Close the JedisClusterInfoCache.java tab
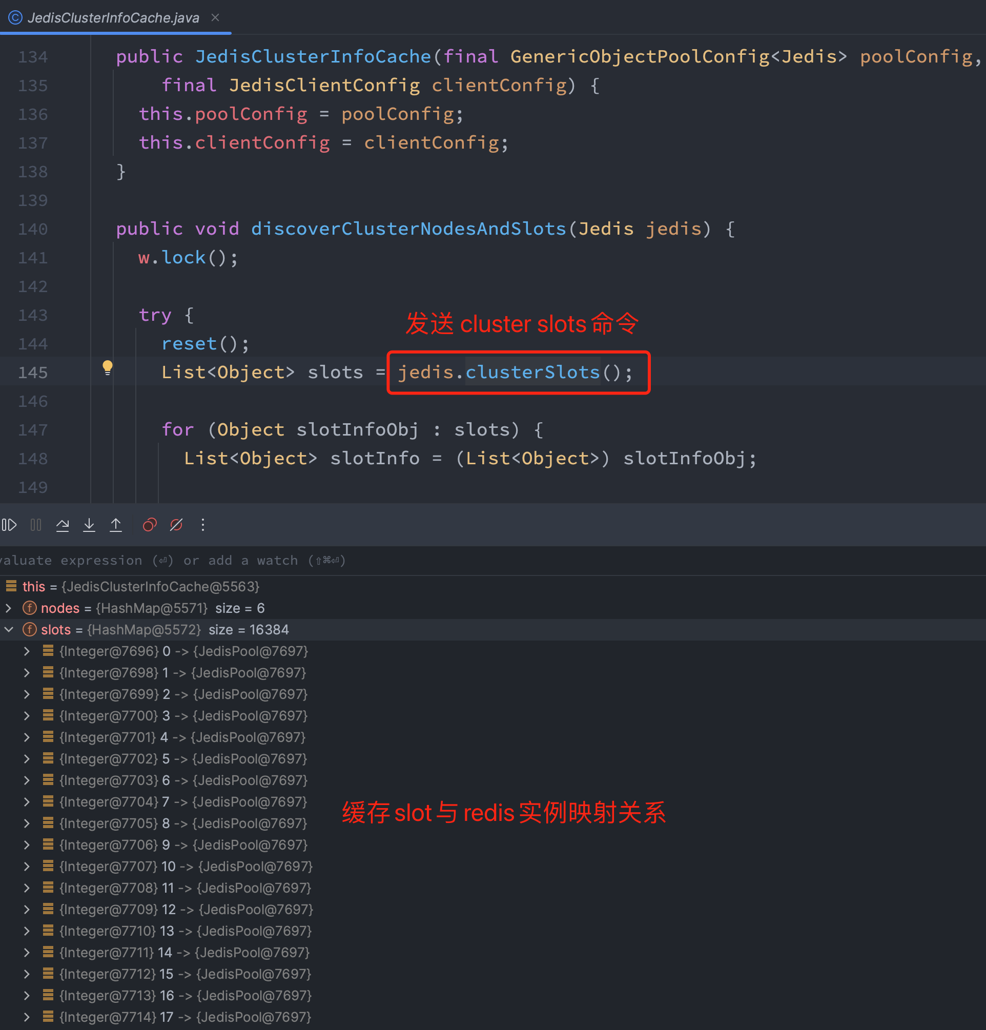The width and height of the screenshot is (986, 1030). (x=215, y=17)
